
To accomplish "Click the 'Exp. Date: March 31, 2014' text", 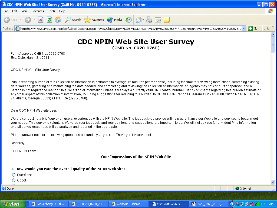I will click(x=30, y=58).
